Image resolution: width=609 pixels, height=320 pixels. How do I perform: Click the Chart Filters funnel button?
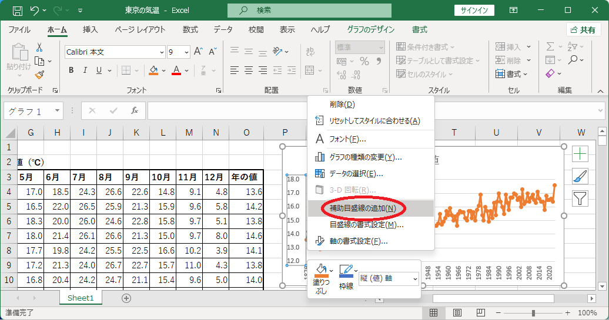tap(580, 198)
